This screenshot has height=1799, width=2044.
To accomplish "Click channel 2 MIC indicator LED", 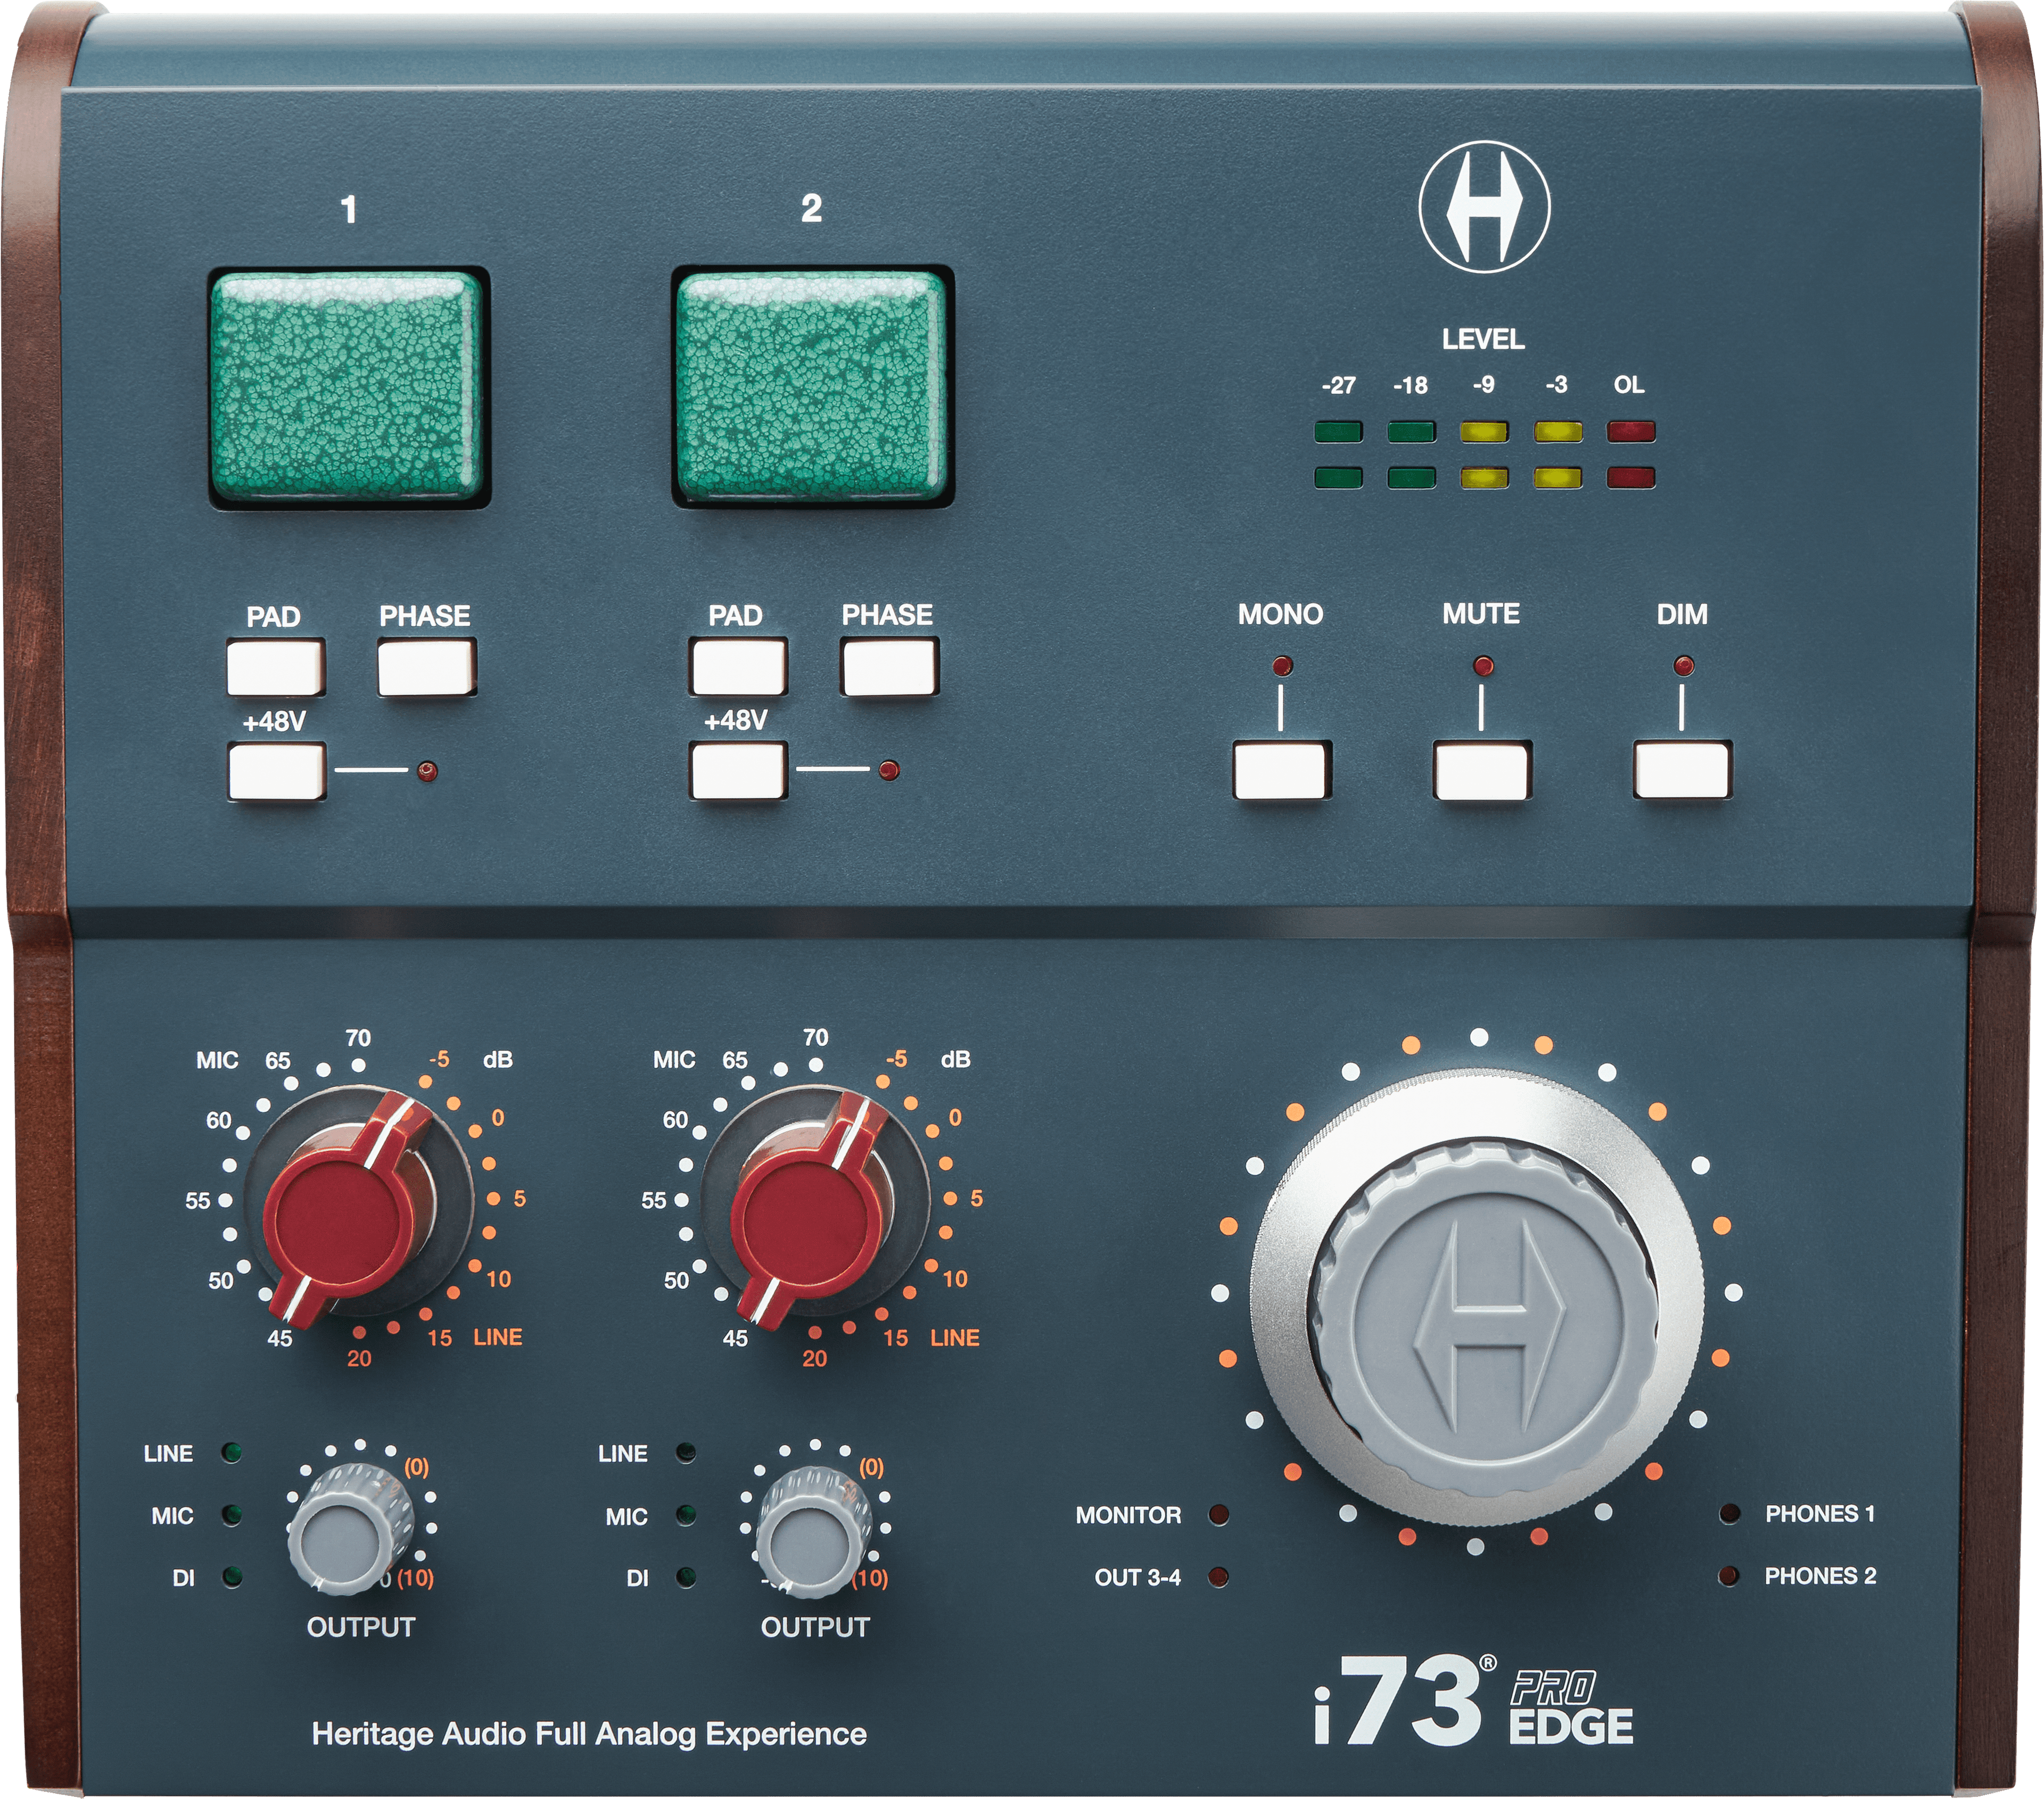I will tap(686, 1515).
